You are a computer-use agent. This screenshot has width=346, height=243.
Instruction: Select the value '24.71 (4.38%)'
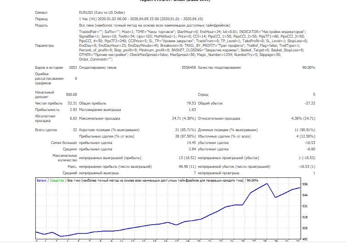click(x=184, y=118)
